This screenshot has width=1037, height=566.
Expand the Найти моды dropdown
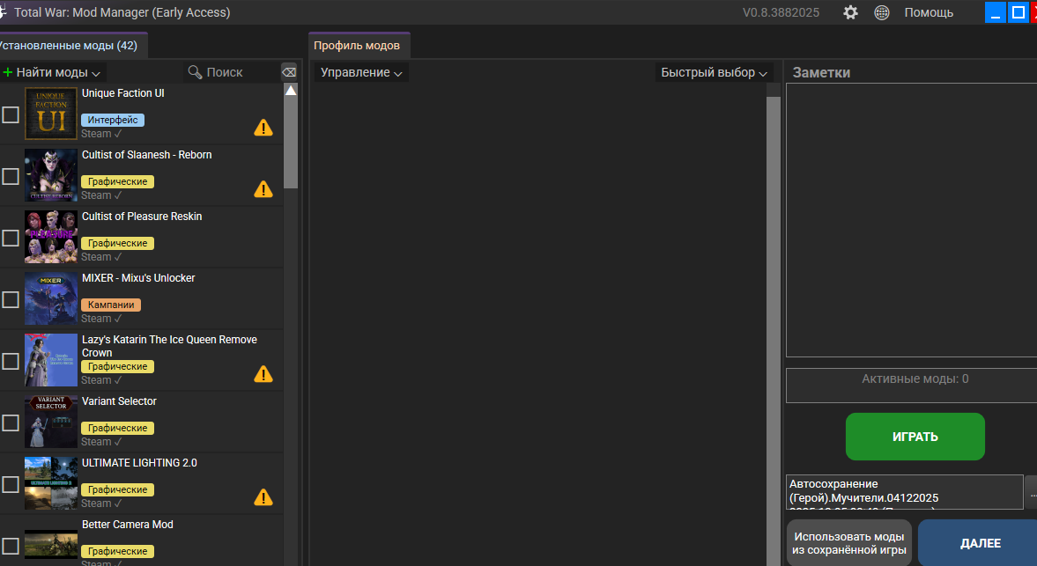tap(53, 72)
